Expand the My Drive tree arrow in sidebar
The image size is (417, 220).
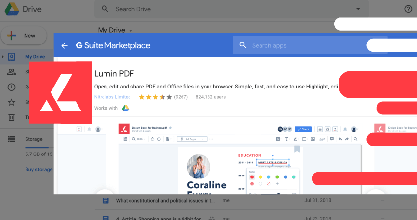[3, 57]
